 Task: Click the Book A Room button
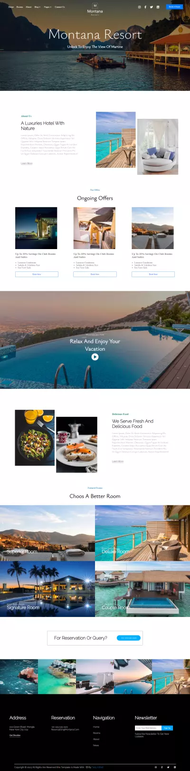click(x=174, y=7)
